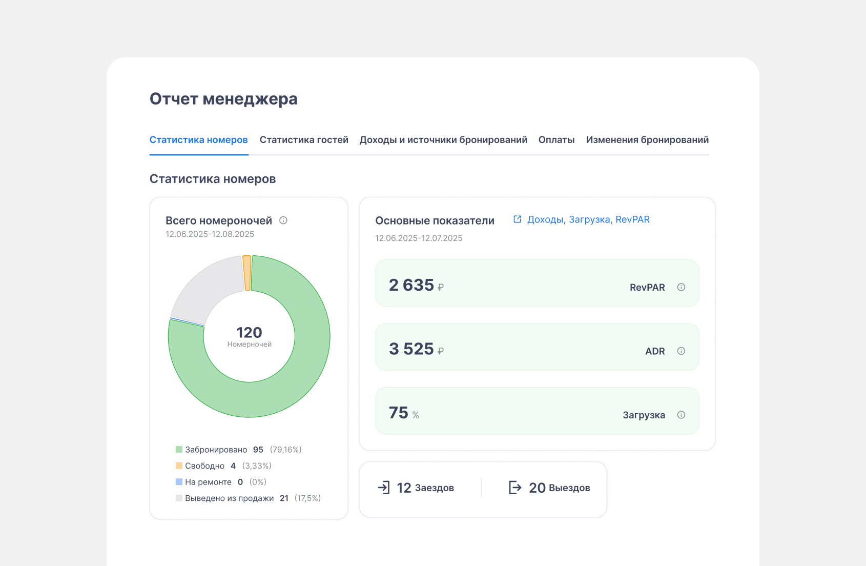Click the 12 Заездов counter
Image resolution: width=866 pixels, height=566 pixels.
(425, 488)
